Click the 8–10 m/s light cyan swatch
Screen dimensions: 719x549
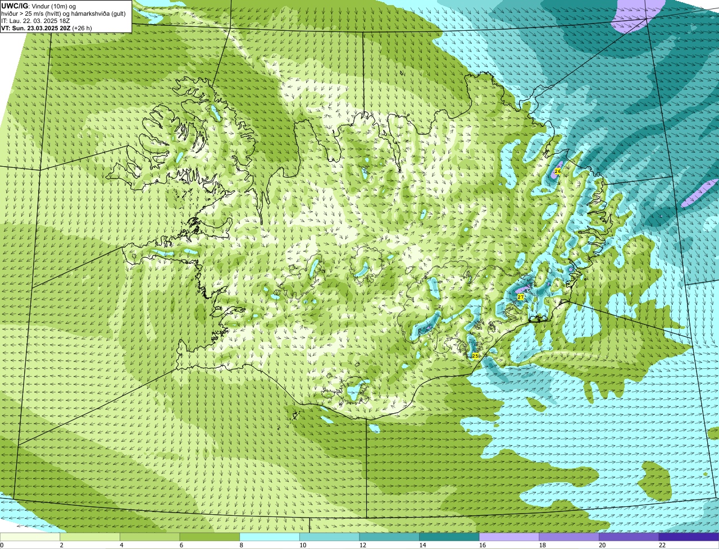[x=270, y=537]
